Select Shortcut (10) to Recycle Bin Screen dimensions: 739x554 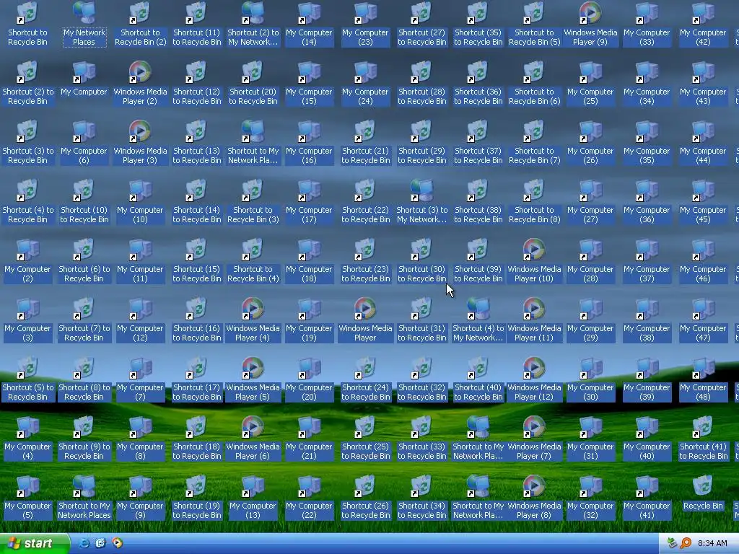tap(84, 202)
